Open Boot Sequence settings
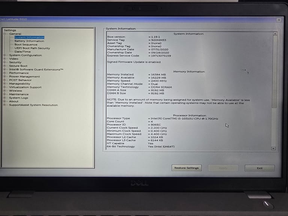The image size is (288, 216). click(26, 45)
